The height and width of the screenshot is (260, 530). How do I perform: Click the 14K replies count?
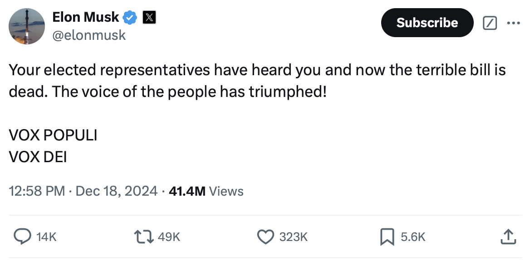(x=46, y=236)
